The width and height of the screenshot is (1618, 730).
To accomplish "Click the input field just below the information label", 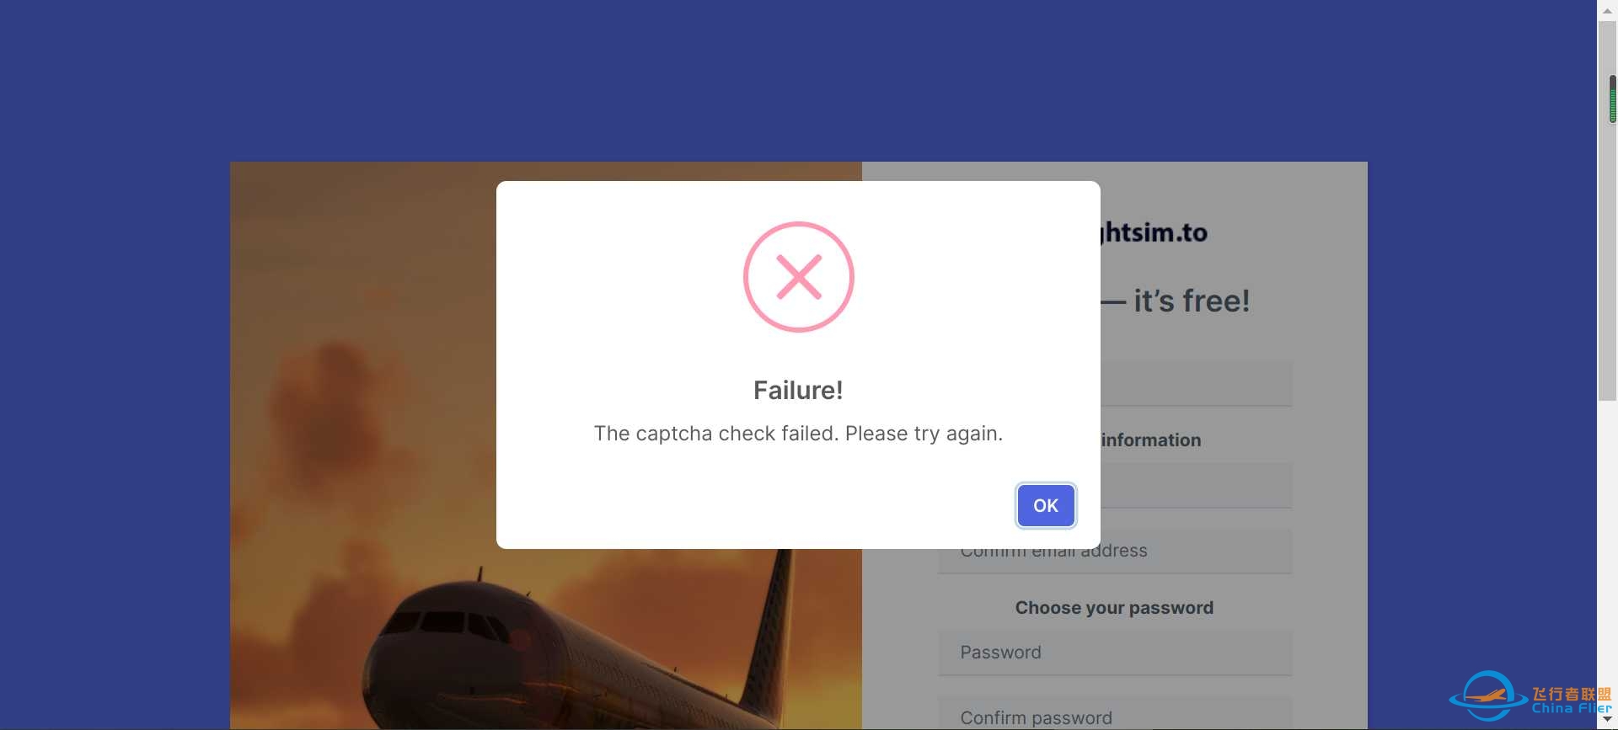I will coord(1197,486).
